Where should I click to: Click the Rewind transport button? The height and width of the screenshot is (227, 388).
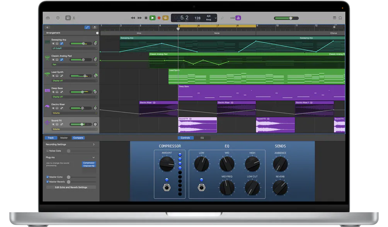coord(133,18)
